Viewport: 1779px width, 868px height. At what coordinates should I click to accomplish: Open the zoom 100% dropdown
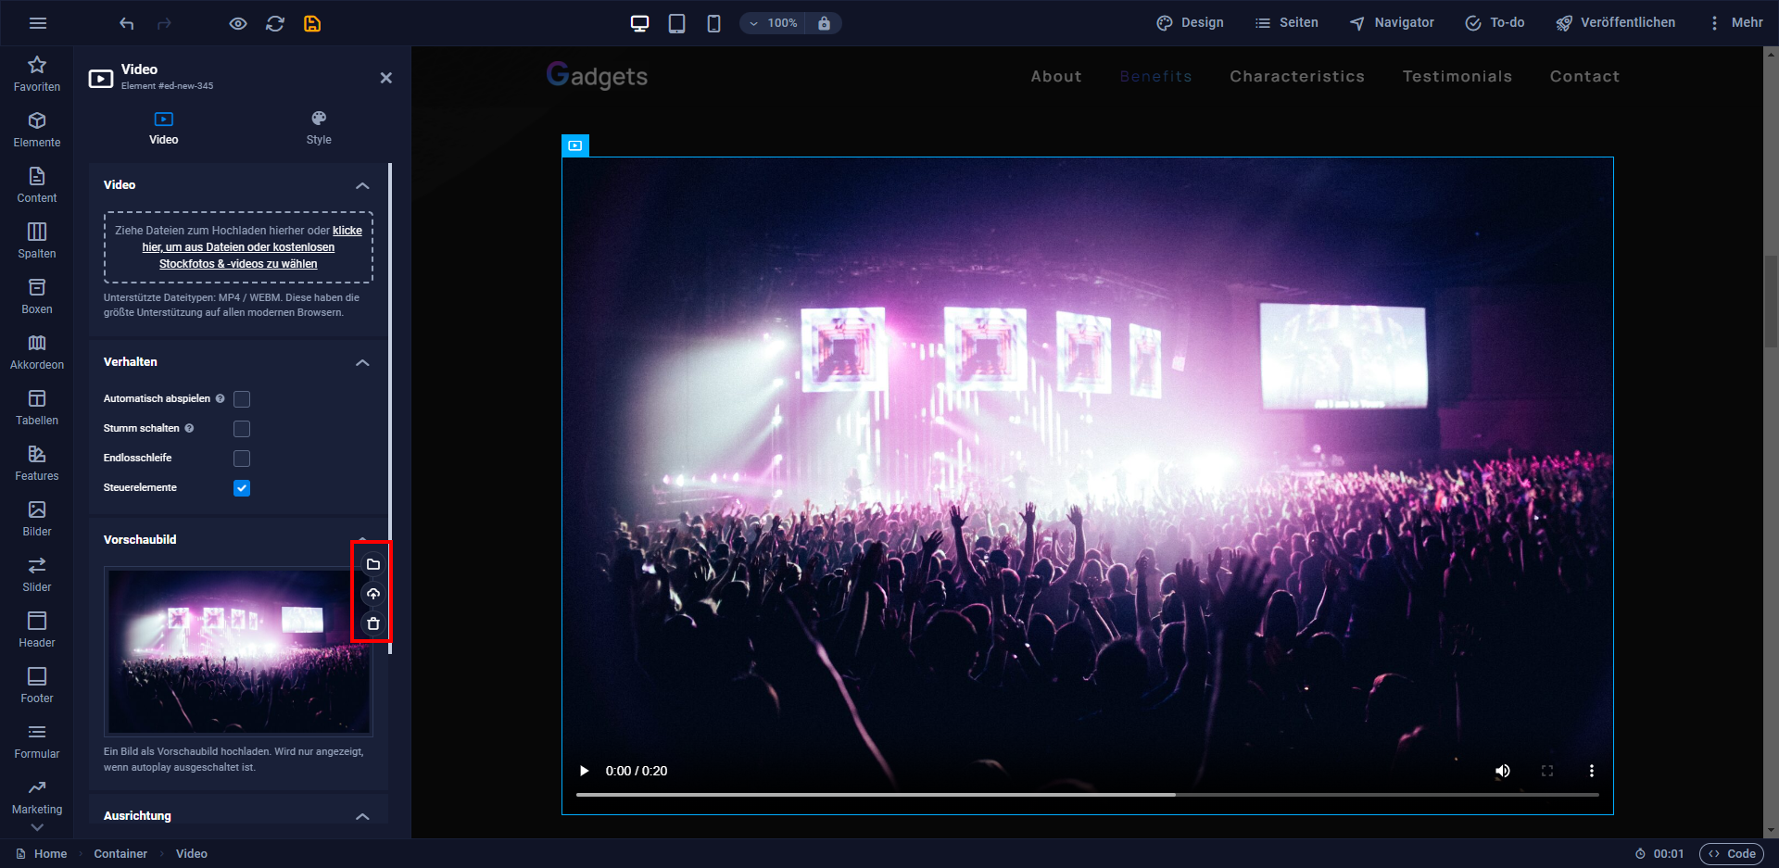click(x=775, y=23)
